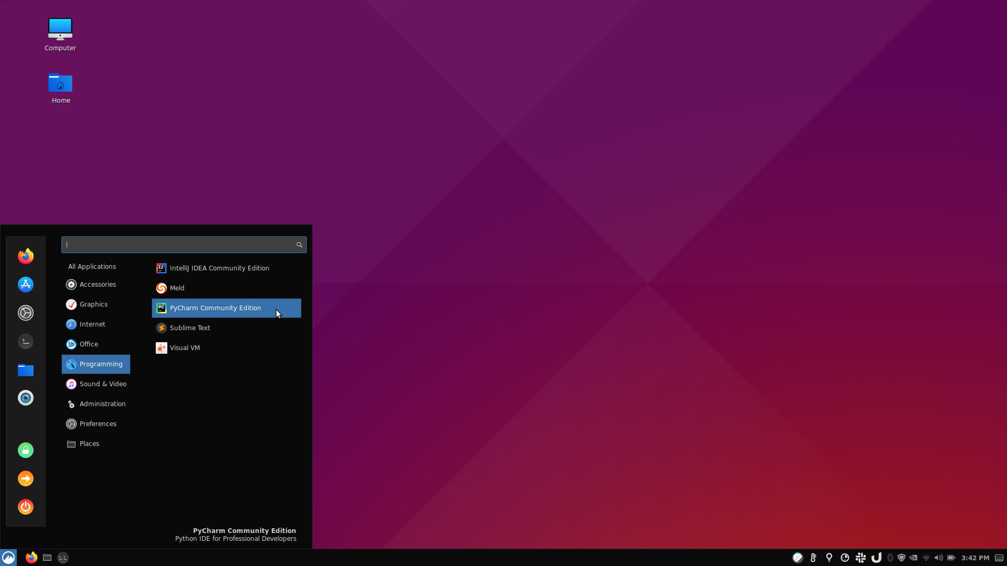Select the All Applications category
This screenshot has width=1007, height=566.
coord(96,266)
